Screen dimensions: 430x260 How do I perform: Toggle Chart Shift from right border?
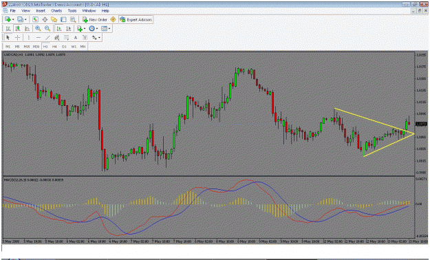[68, 28]
